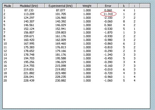The image size is (155, 110).
Task: Click error value -0.390
Action: point(108,62)
